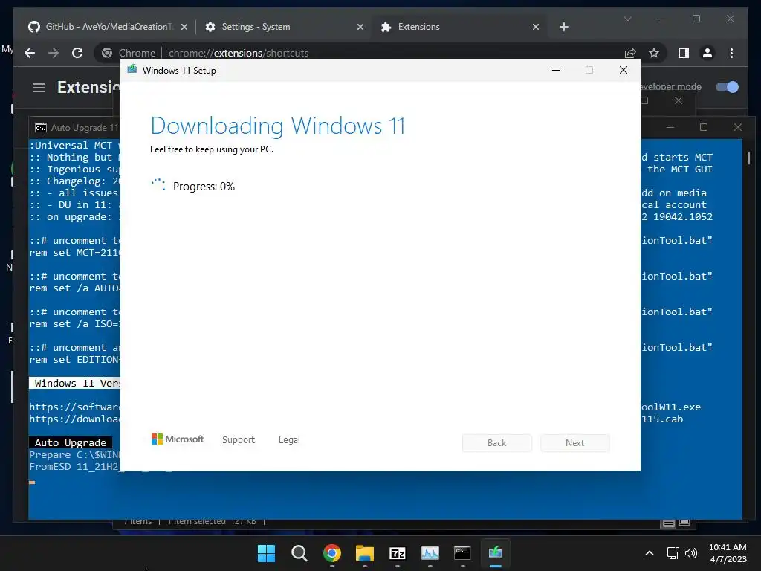This screenshot has width=761, height=571.
Task: Open Windows 11 Setup taskbar icon
Action: coord(496,553)
